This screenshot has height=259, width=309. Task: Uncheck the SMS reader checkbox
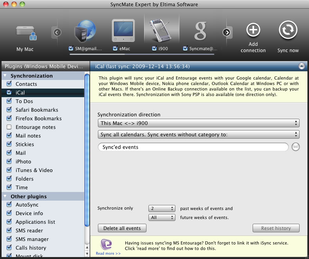[x=9, y=230]
